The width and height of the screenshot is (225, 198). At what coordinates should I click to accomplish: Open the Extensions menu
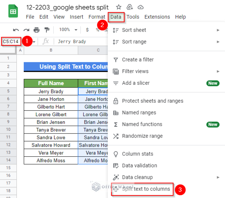pyautogui.click(x=157, y=17)
